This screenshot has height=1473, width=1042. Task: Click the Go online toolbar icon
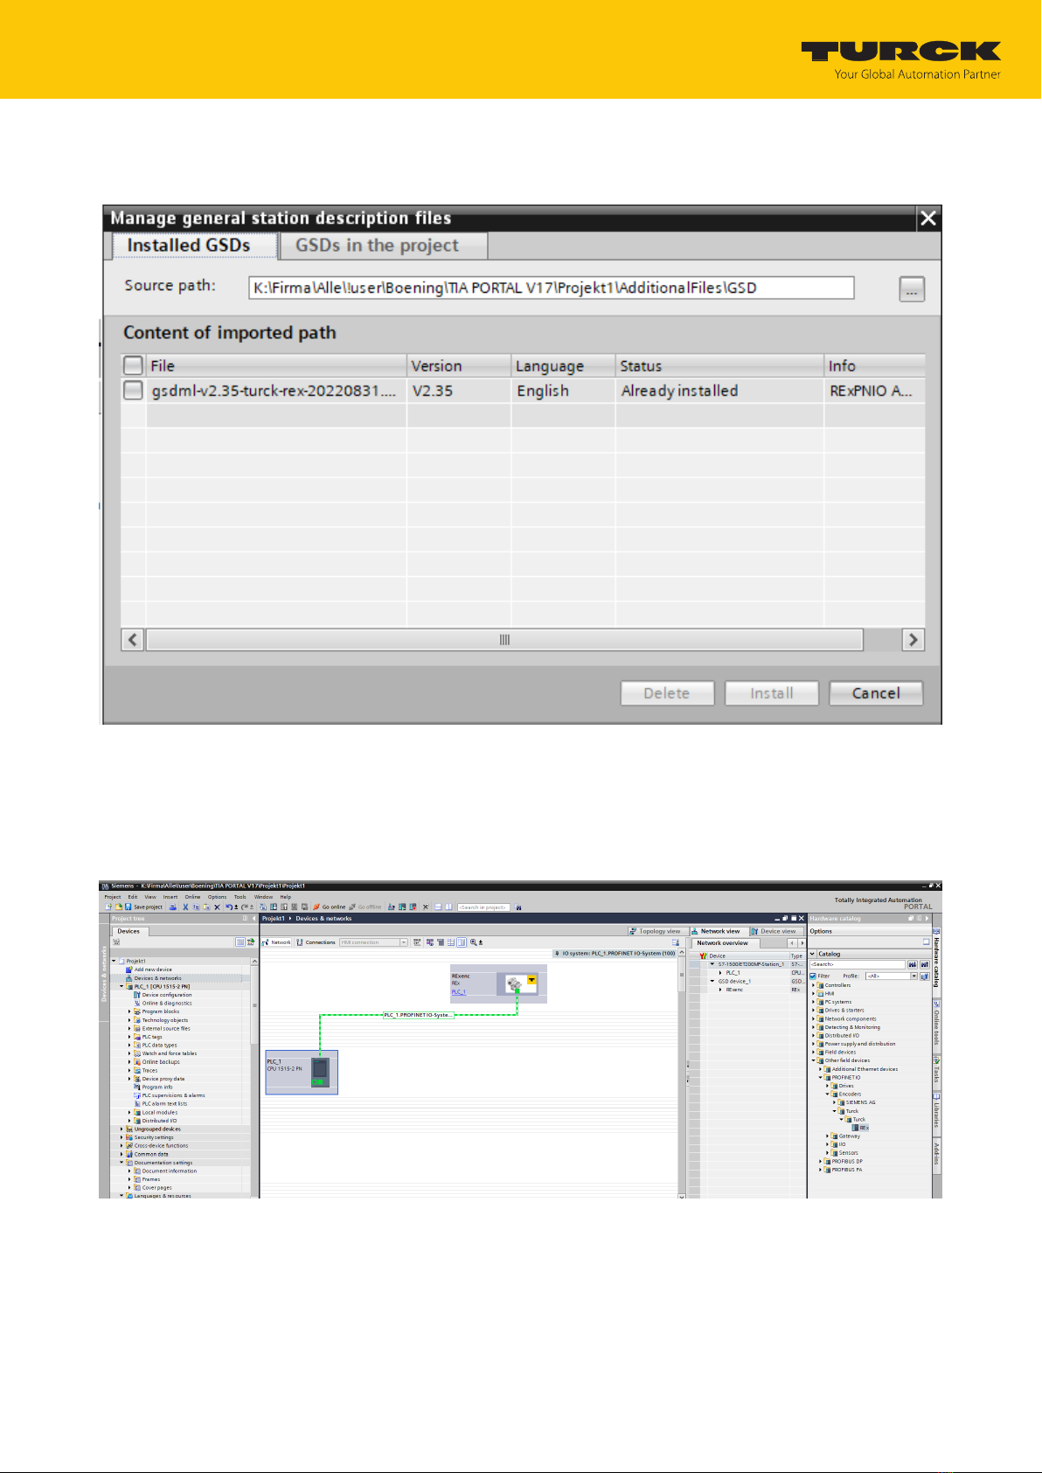[x=329, y=907]
